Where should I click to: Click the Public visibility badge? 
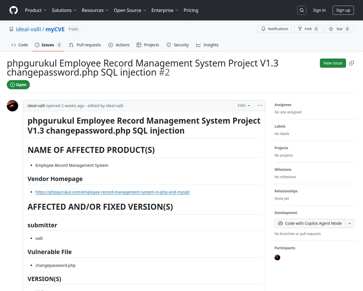coord(74,29)
